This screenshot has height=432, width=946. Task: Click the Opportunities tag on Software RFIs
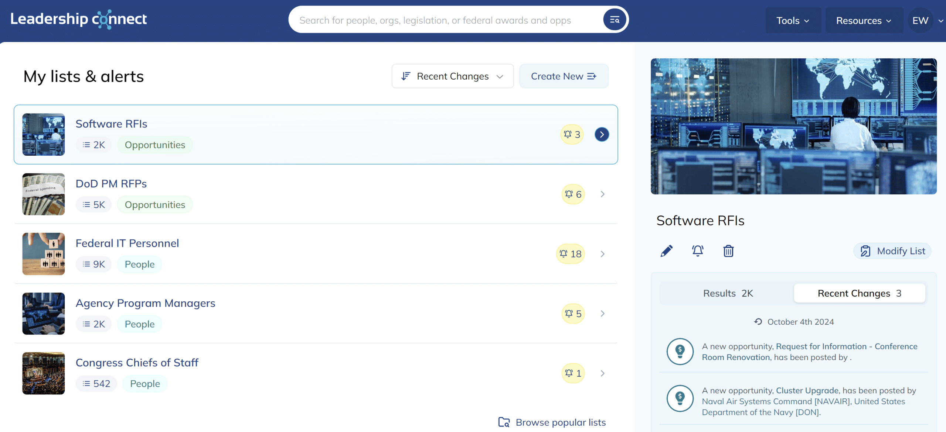pos(155,145)
